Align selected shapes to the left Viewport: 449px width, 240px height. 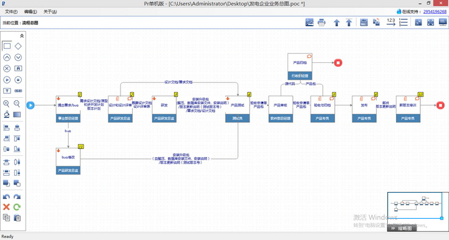6,128
